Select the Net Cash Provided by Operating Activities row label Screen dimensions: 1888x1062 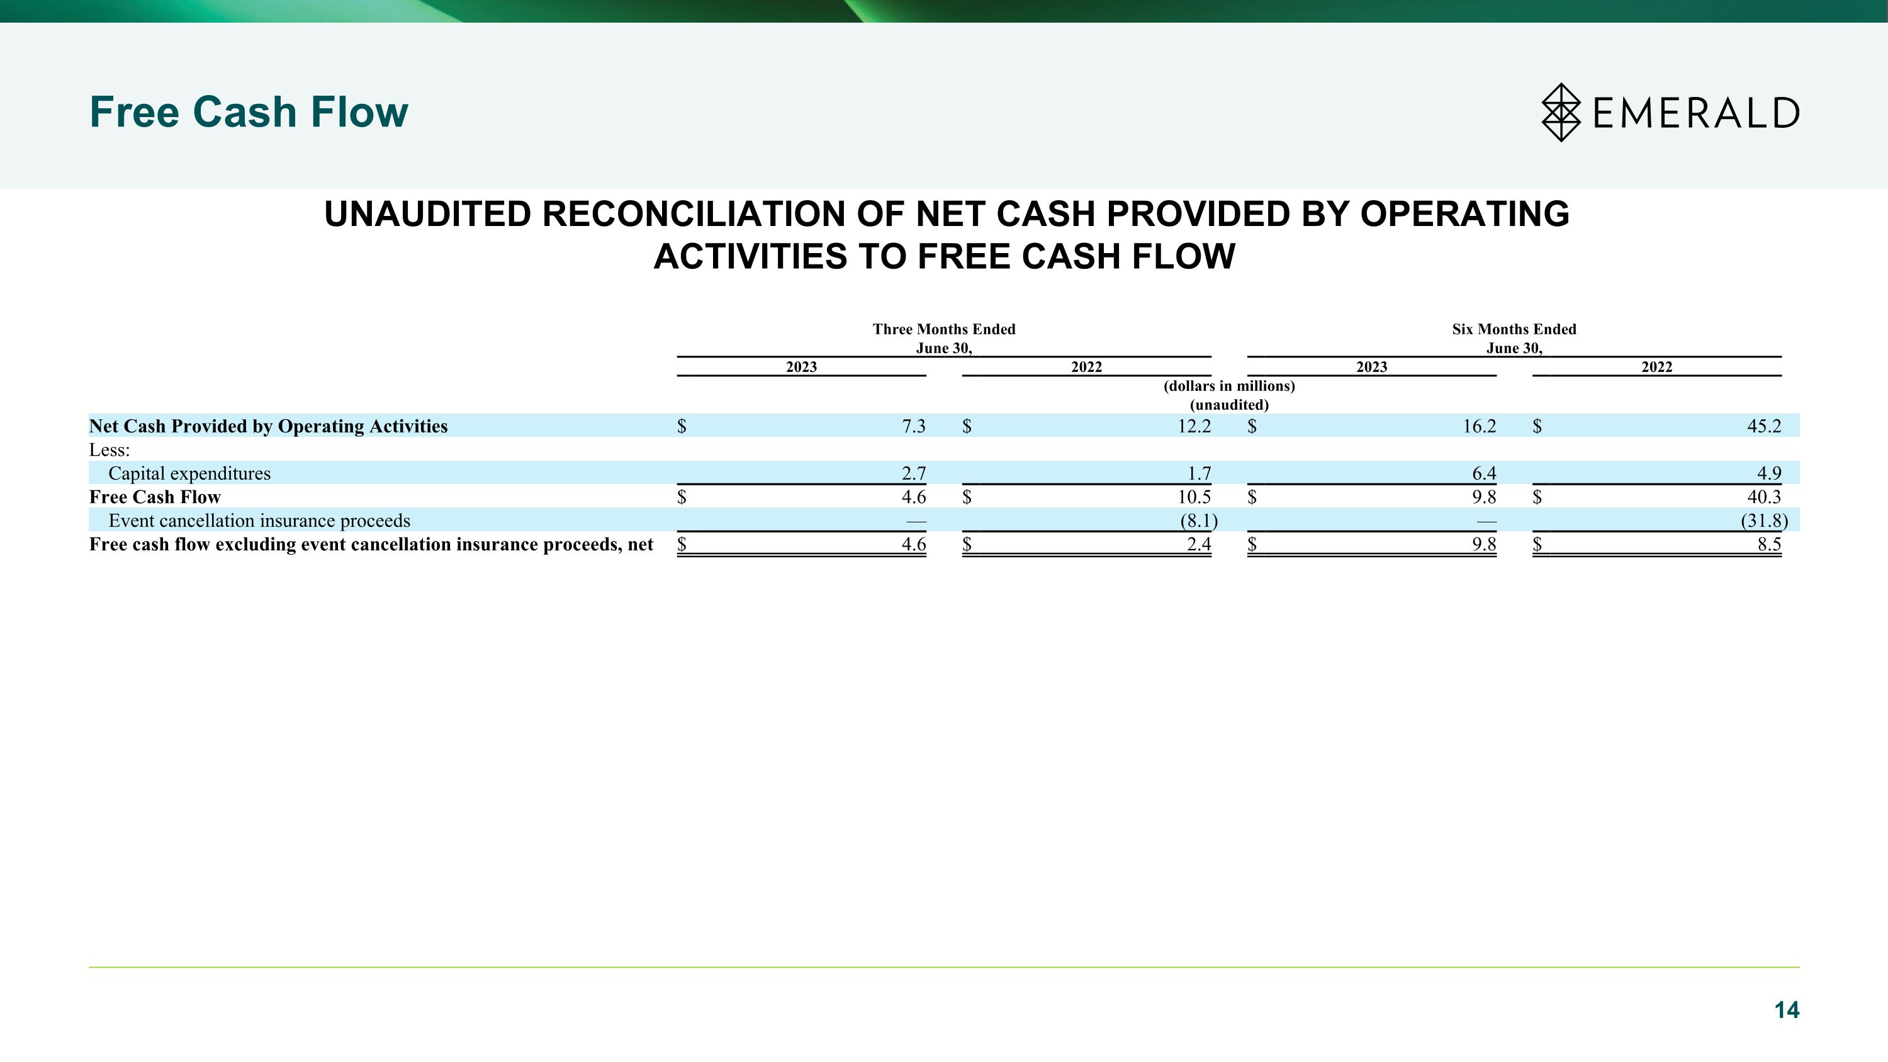pyautogui.click(x=268, y=426)
